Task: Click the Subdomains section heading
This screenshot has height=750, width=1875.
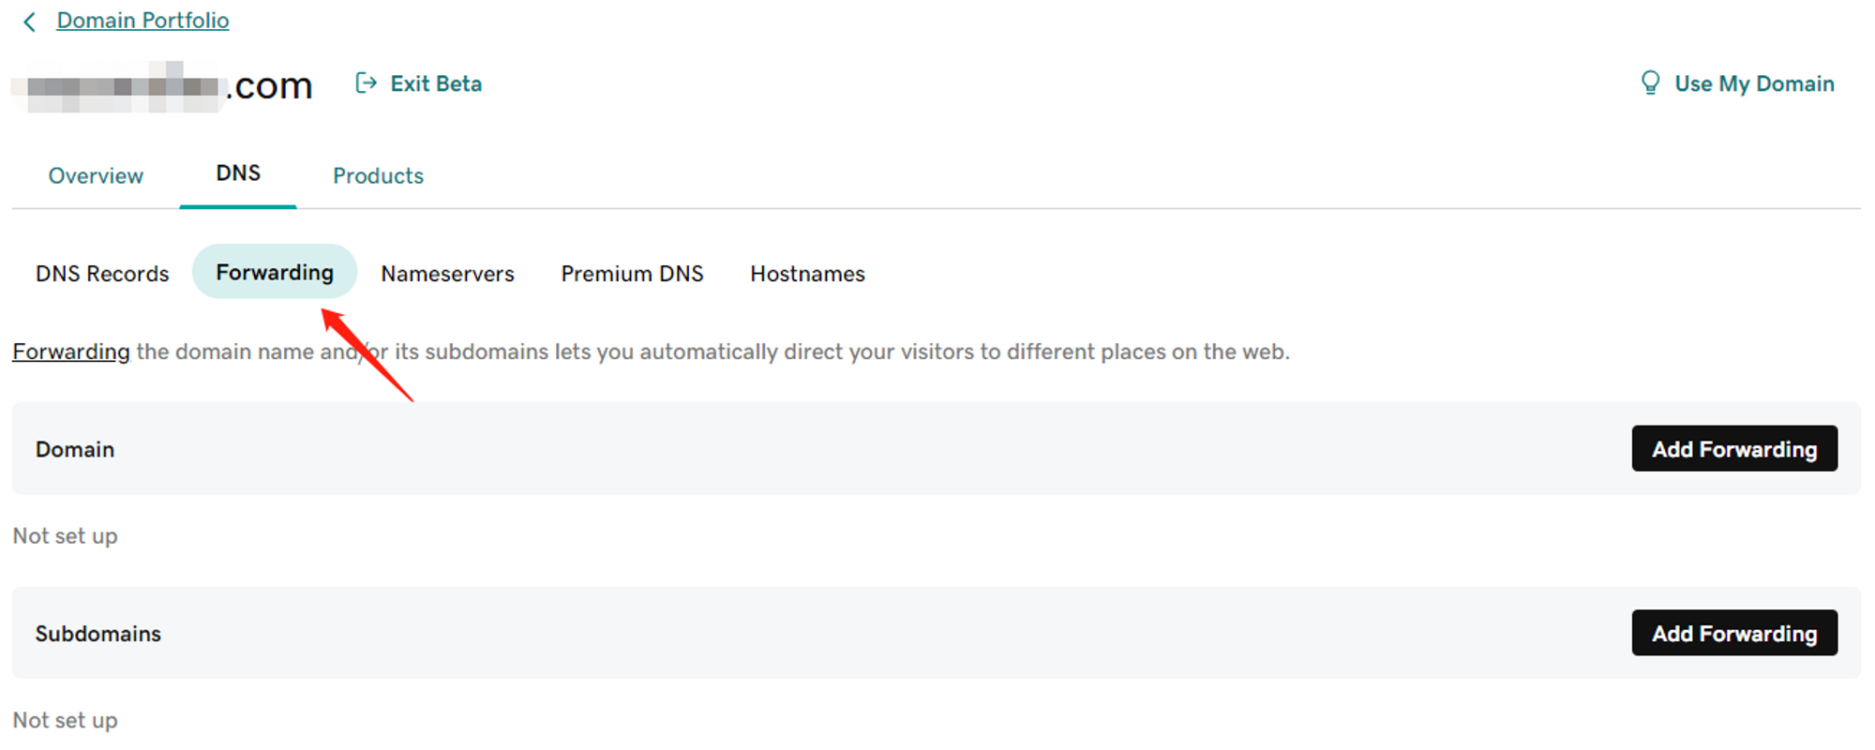Action: pos(98,634)
